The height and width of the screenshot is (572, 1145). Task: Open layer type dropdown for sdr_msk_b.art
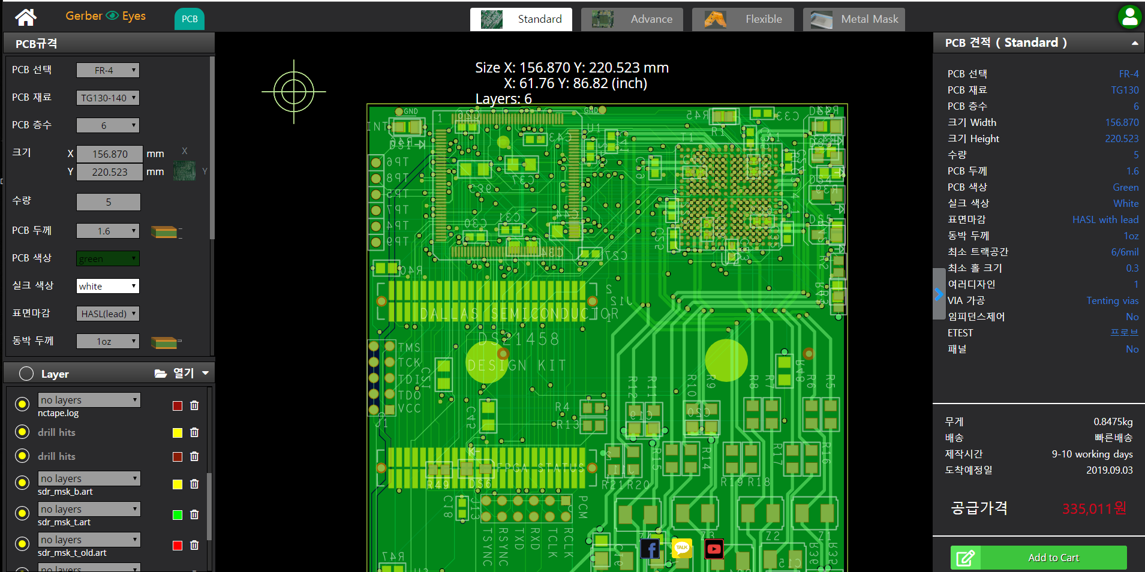coord(89,478)
